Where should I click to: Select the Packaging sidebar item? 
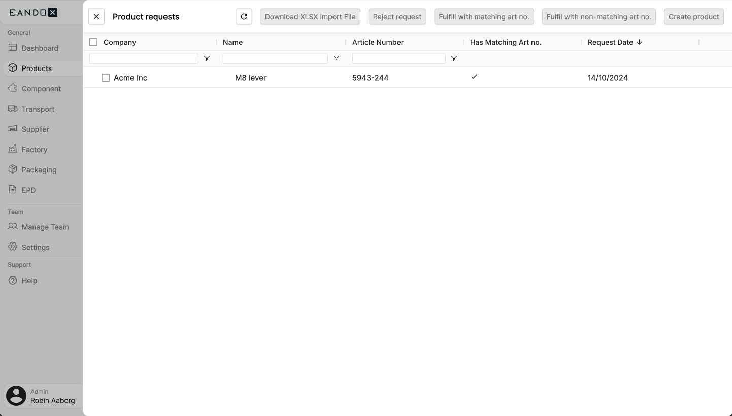pyautogui.click(x=38, y=169)
